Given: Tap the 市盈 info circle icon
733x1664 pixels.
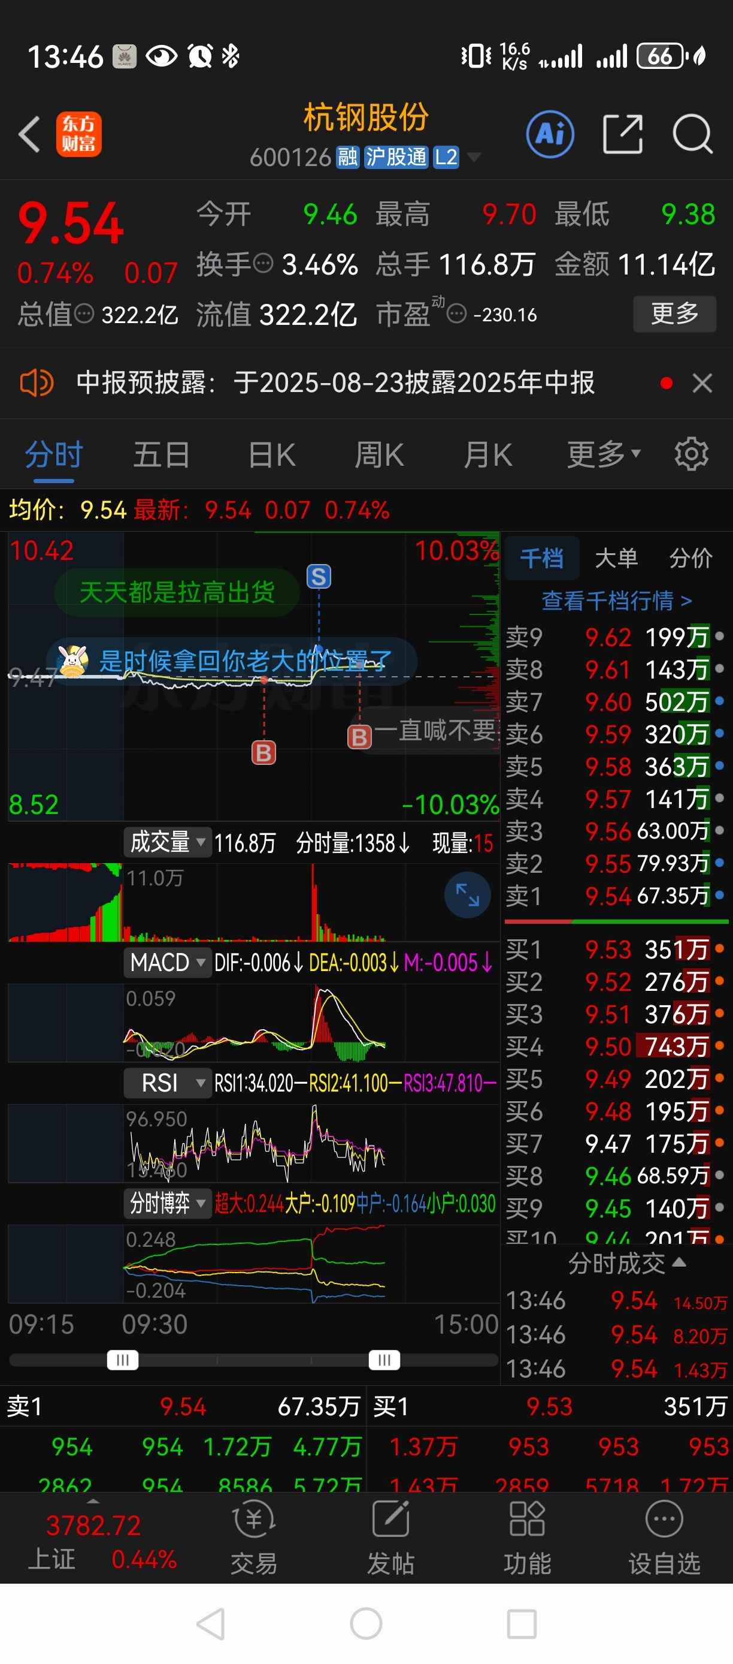Looking at the screenshot, I should [x=457, y=315].
